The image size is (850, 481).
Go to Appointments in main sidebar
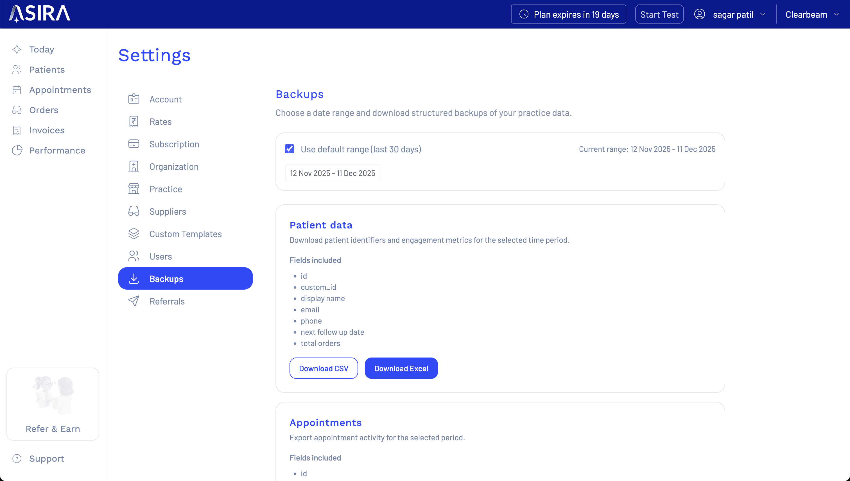click(60, 90)
